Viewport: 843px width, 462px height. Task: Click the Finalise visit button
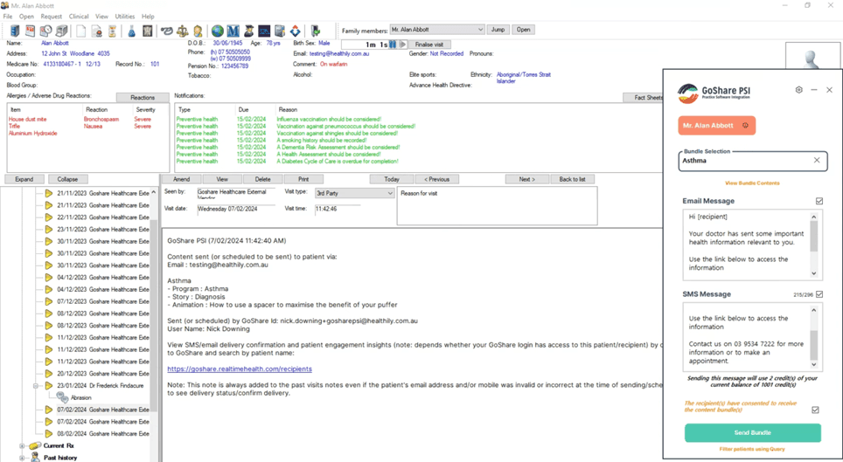click(429, 45)
